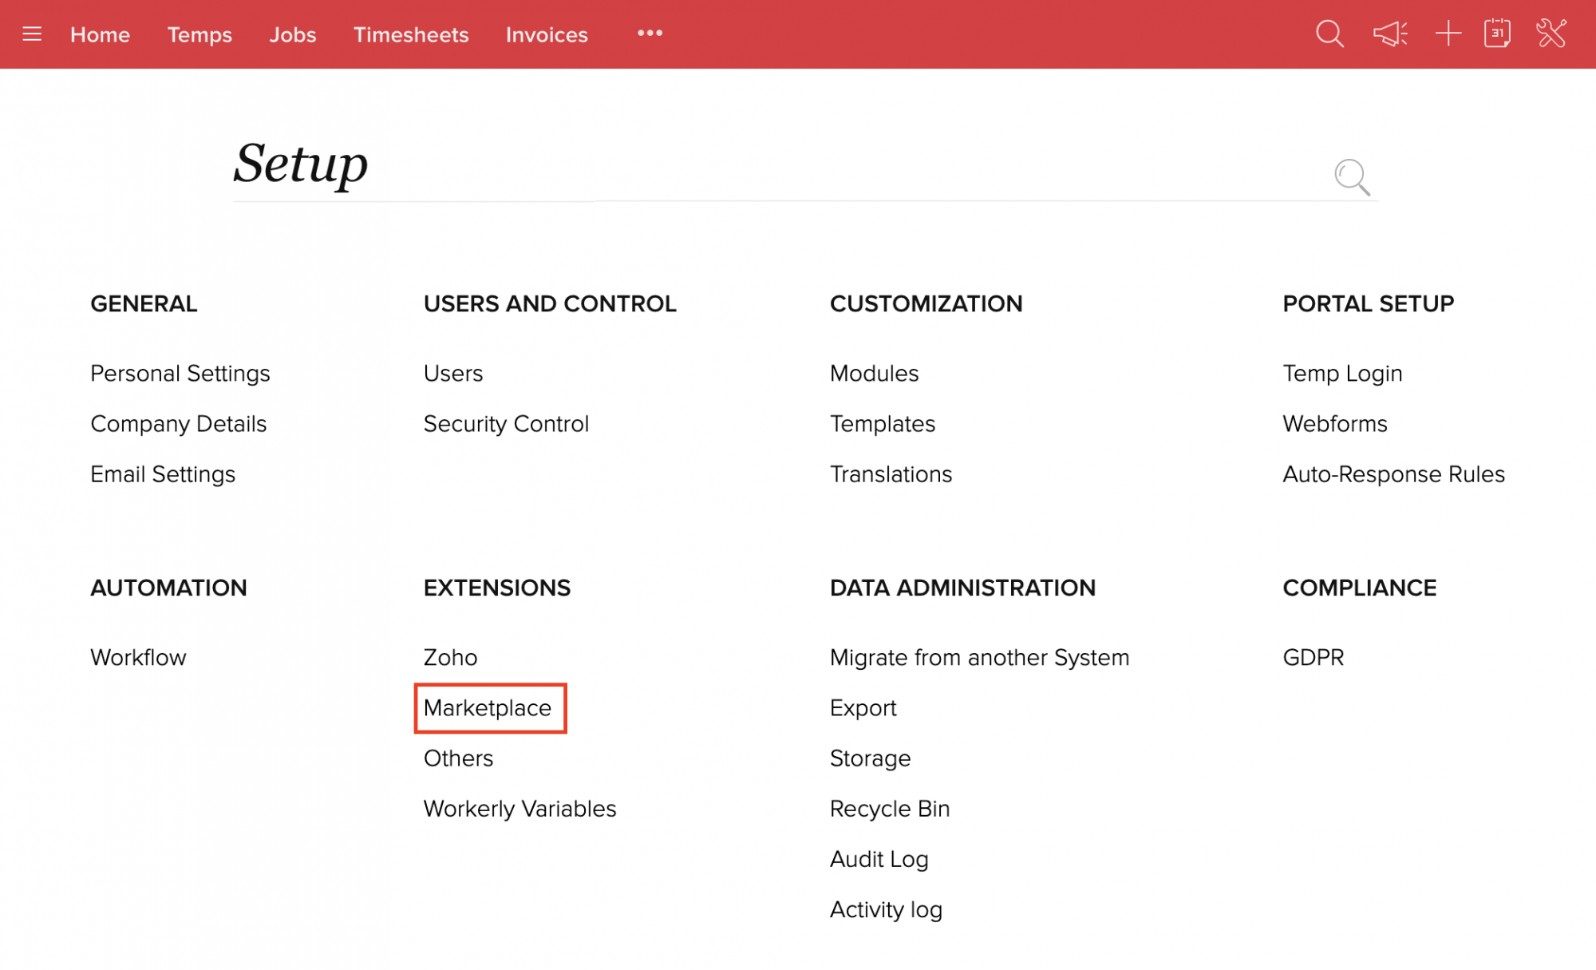Select Security Control under Users and Control

click(506, 424)
